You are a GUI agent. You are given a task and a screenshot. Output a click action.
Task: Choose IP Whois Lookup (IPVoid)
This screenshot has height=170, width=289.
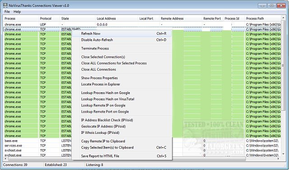point(121,132)
